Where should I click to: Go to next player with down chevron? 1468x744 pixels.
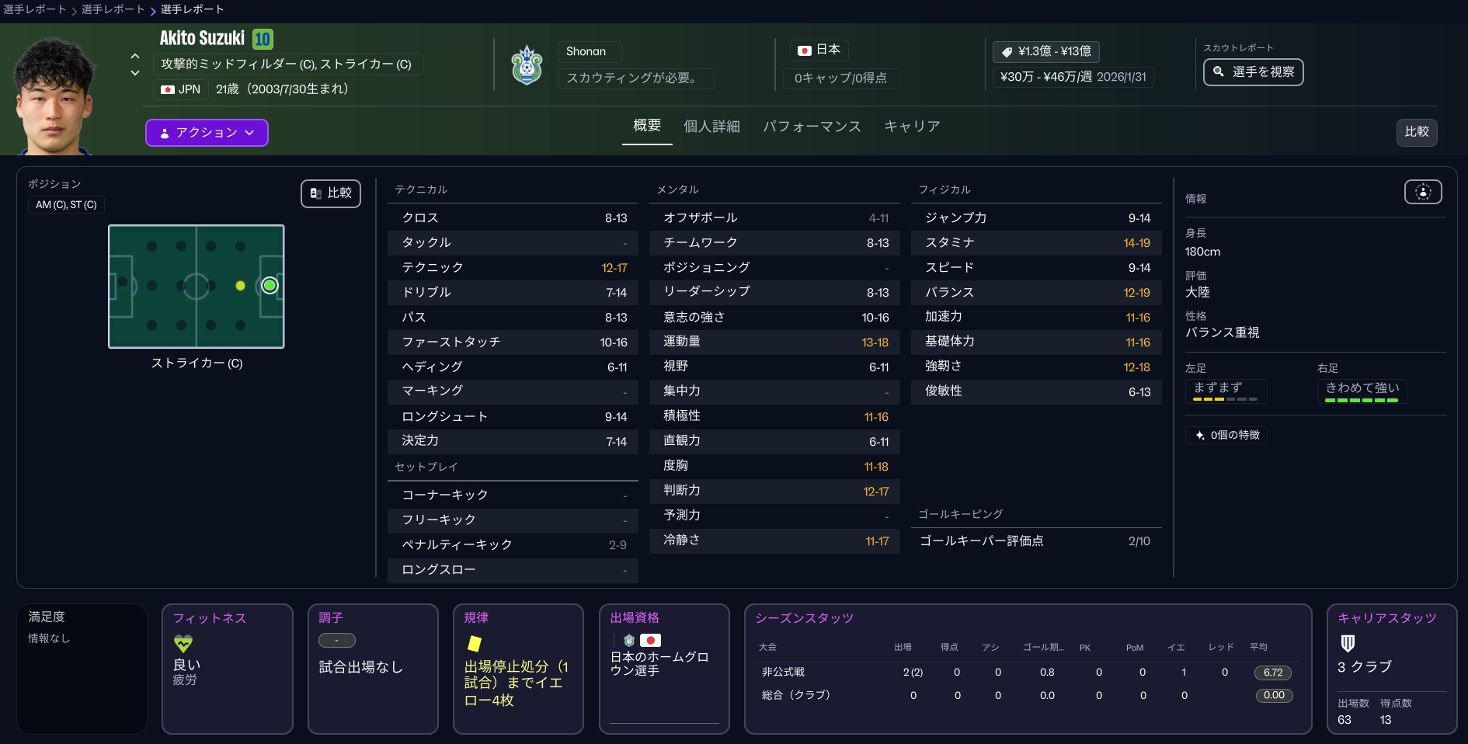tap(135, 73)
